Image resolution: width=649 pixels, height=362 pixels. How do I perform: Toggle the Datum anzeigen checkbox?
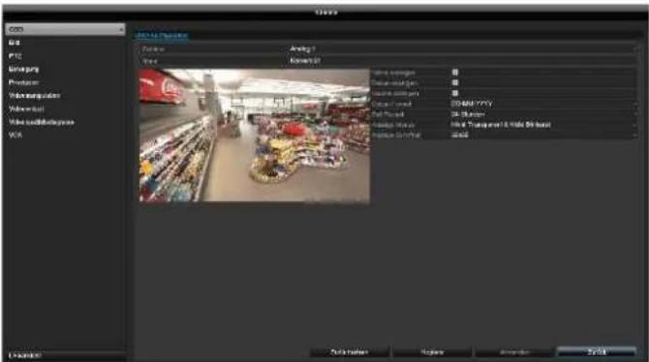[455, 82]
